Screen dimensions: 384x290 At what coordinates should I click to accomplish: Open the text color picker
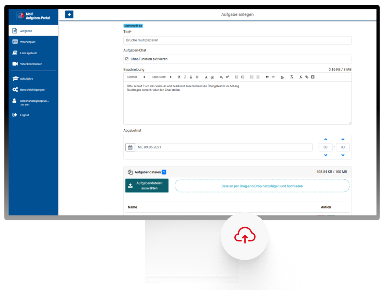[x=206, y=77]
